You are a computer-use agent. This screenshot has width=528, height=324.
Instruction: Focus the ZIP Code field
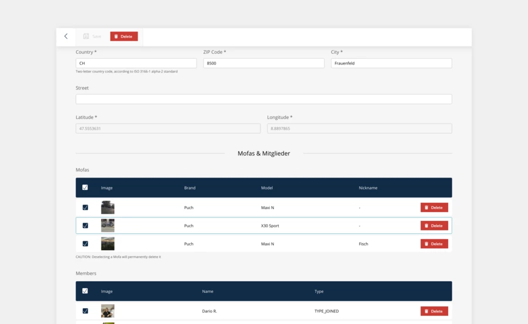[263, 63]
